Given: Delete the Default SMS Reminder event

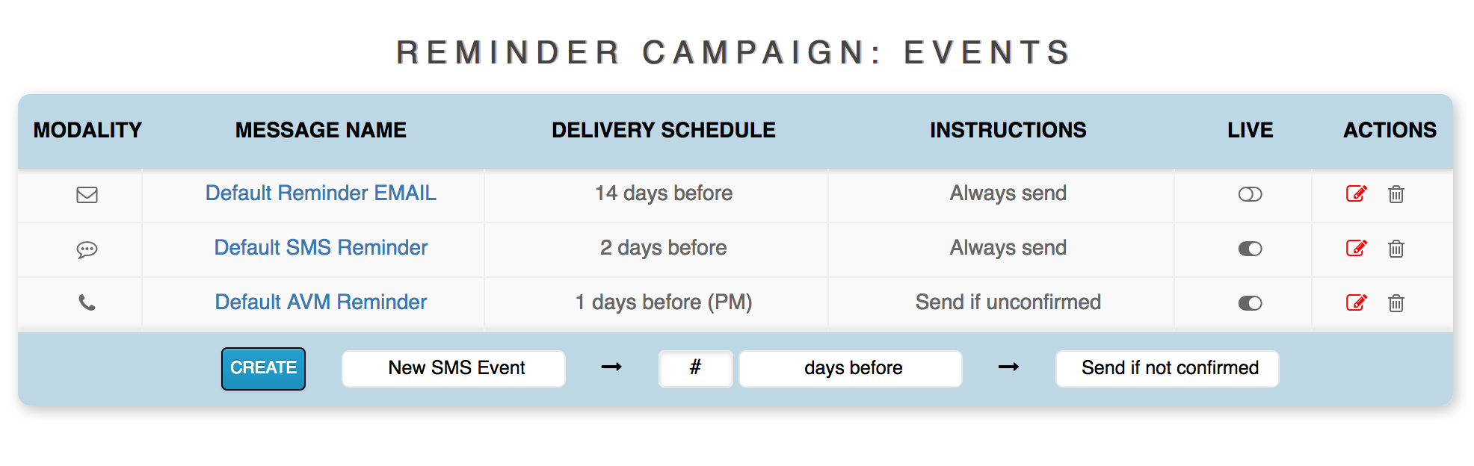Looking at the screenshot, I should (x=1396, y=249).
